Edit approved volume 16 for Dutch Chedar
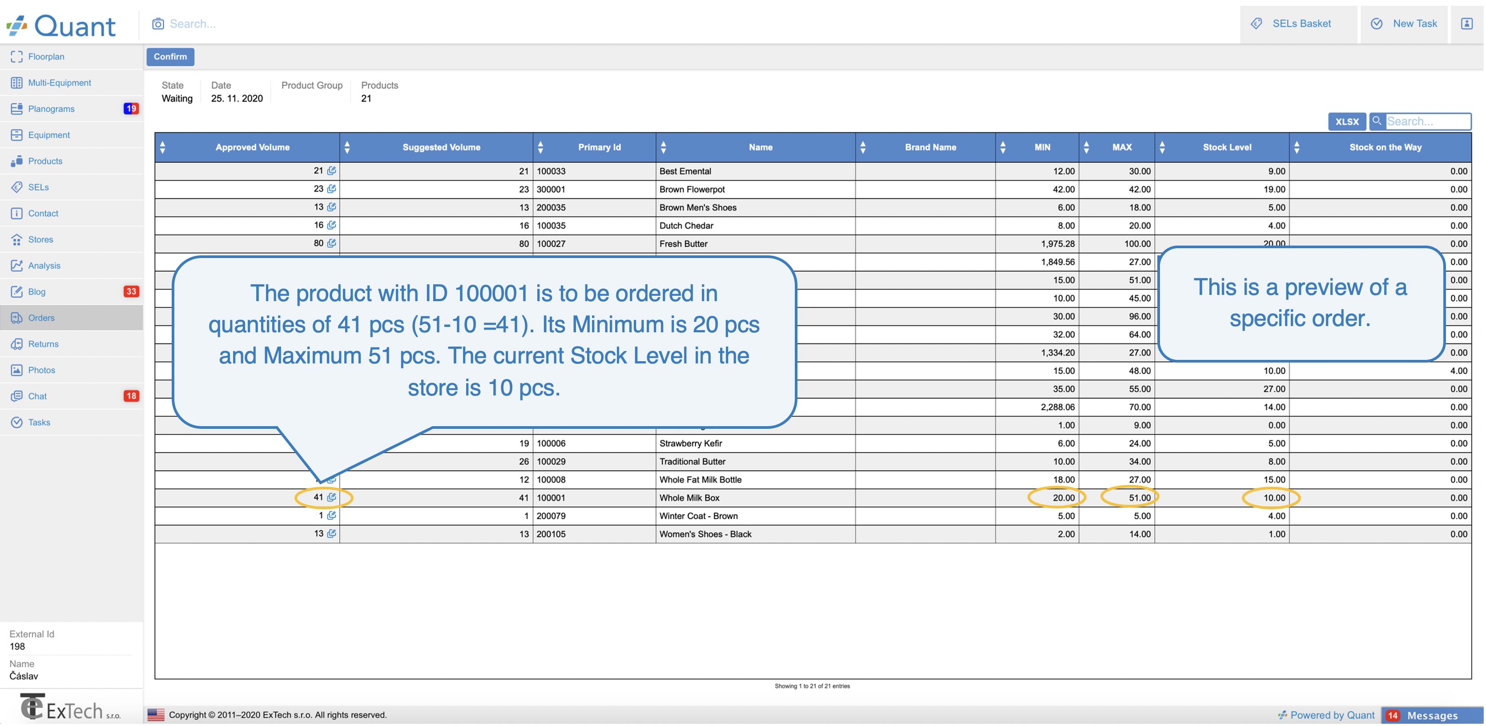 pos(331,225)
